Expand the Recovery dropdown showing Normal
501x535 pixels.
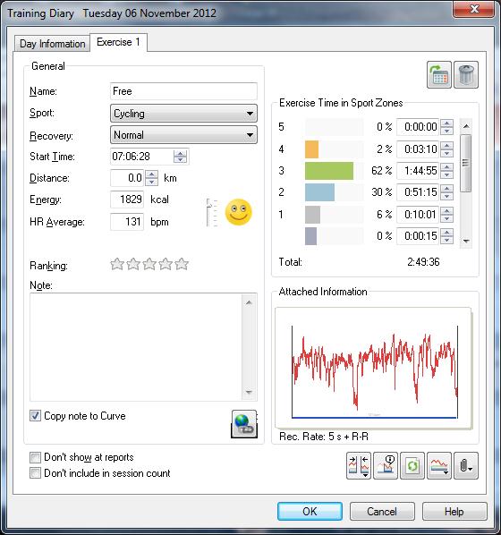coord(183,135)
